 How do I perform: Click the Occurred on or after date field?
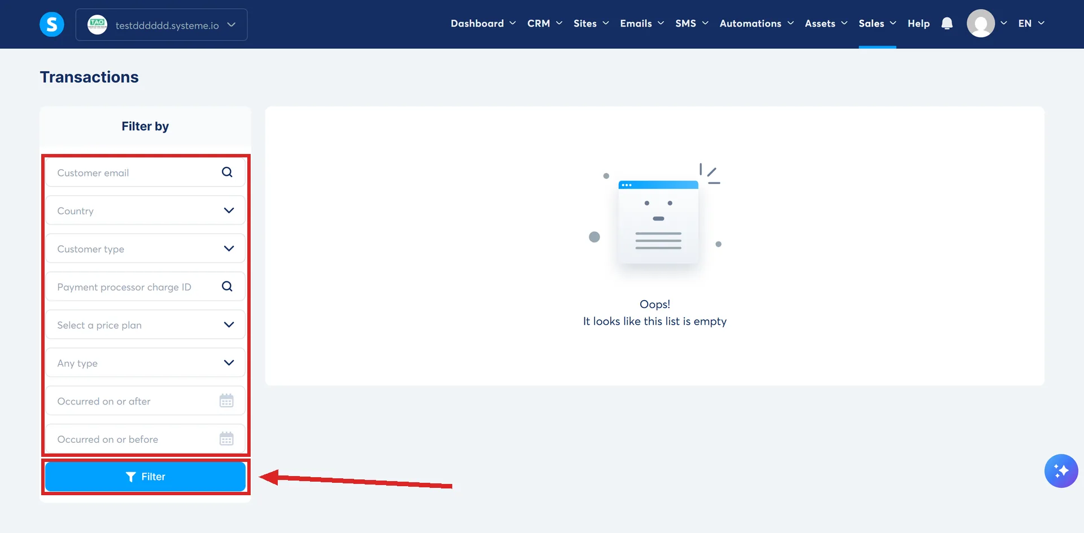point(145,401)
